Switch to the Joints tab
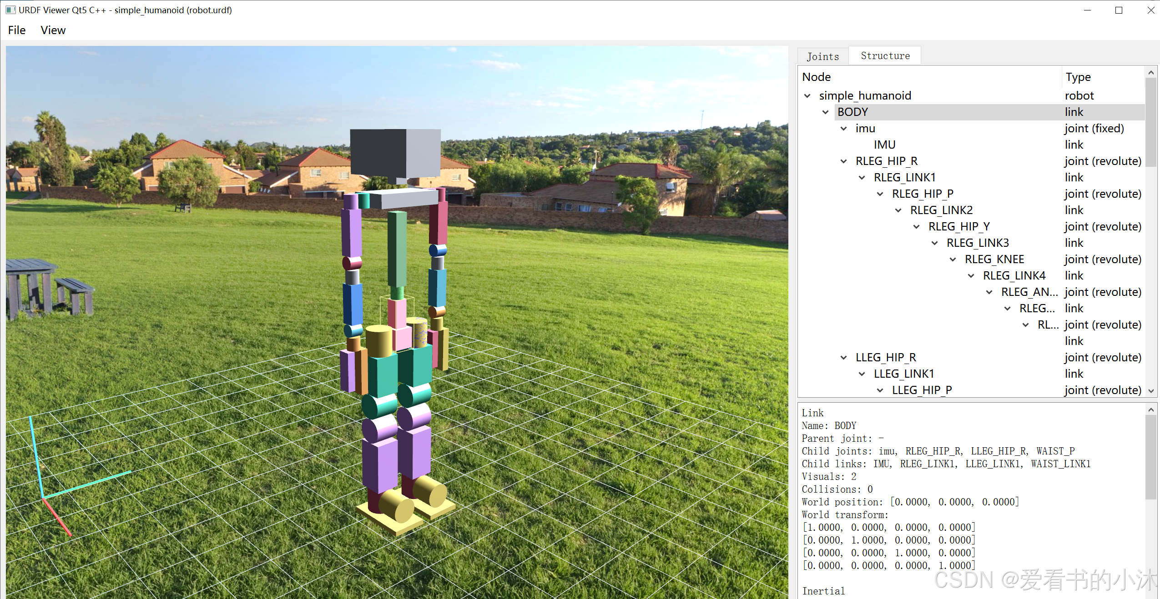 [822, 56]
